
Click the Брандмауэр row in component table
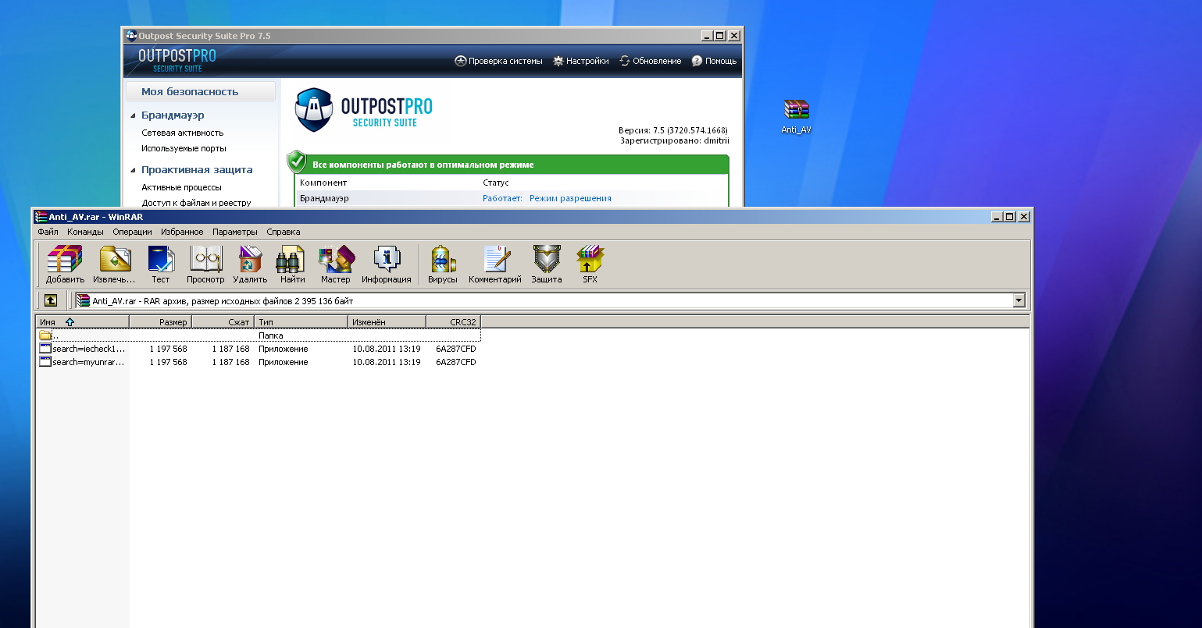pos(512,198)
